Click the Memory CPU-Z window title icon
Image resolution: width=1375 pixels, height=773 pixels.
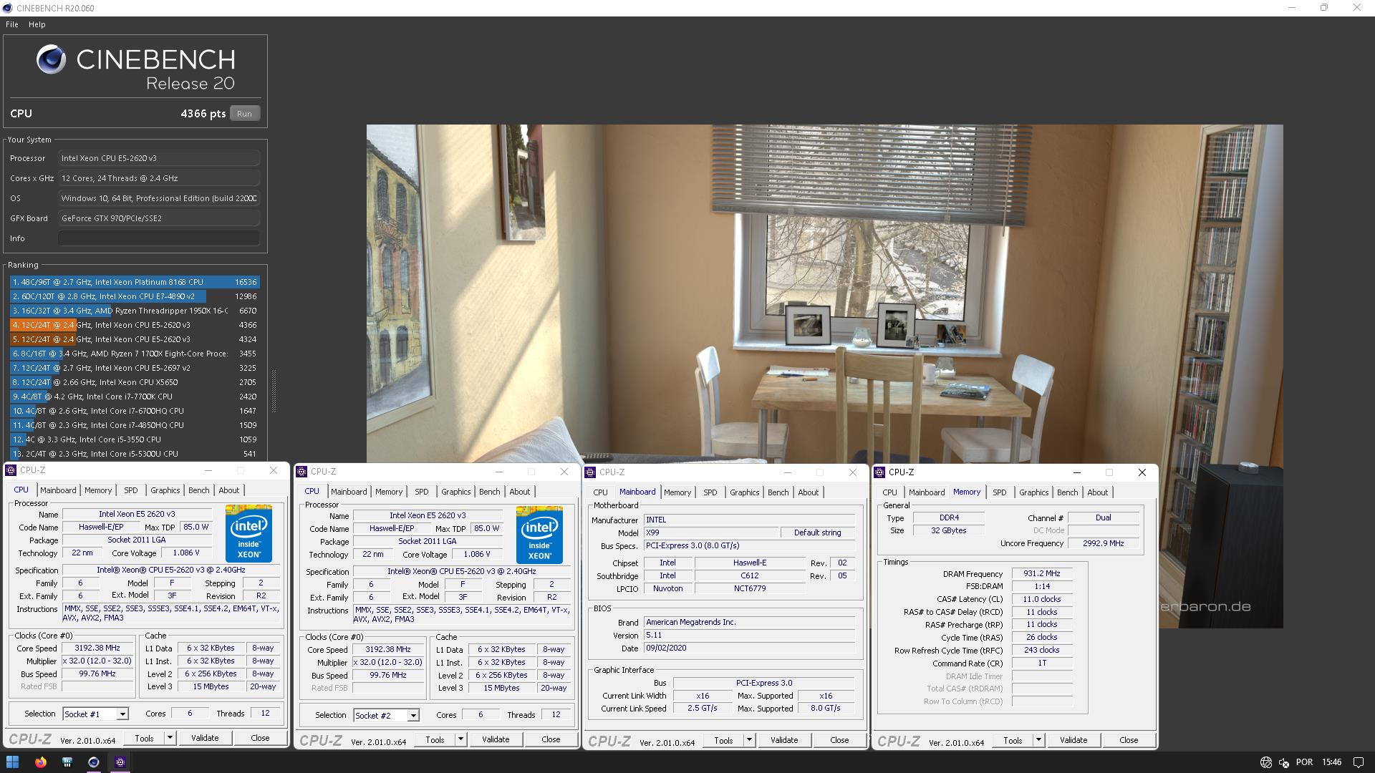click(879, 472)
